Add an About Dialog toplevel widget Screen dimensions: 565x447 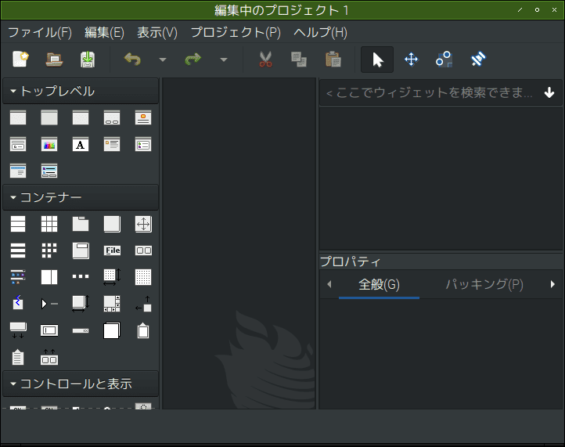(x=143, y=118)
